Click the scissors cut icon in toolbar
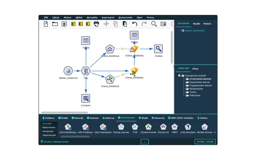The height and width of the screenshot is (160, 256). [x=106, y=24]
